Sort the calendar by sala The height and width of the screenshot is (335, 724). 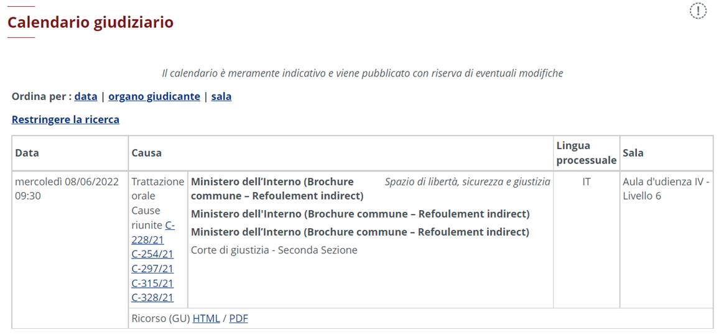(x=221, y=96)
